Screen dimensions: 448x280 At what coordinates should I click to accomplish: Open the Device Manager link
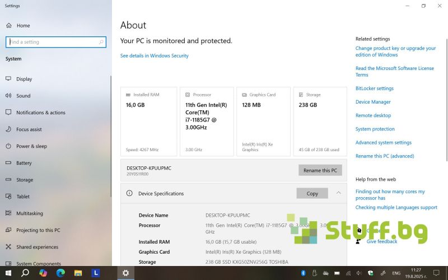[x=373, y=102]
